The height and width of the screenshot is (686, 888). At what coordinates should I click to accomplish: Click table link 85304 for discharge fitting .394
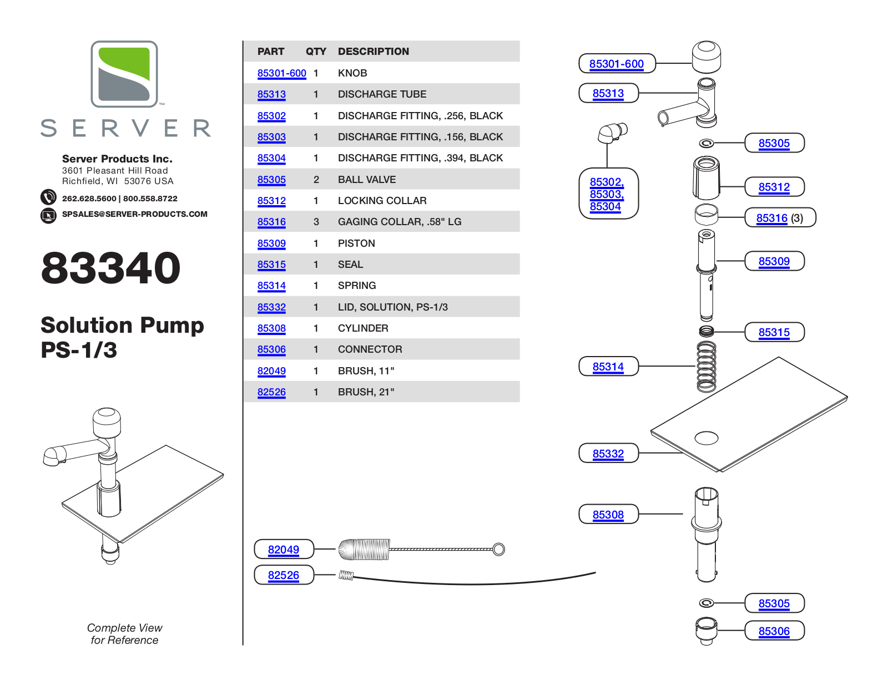[x=271, y=158]
